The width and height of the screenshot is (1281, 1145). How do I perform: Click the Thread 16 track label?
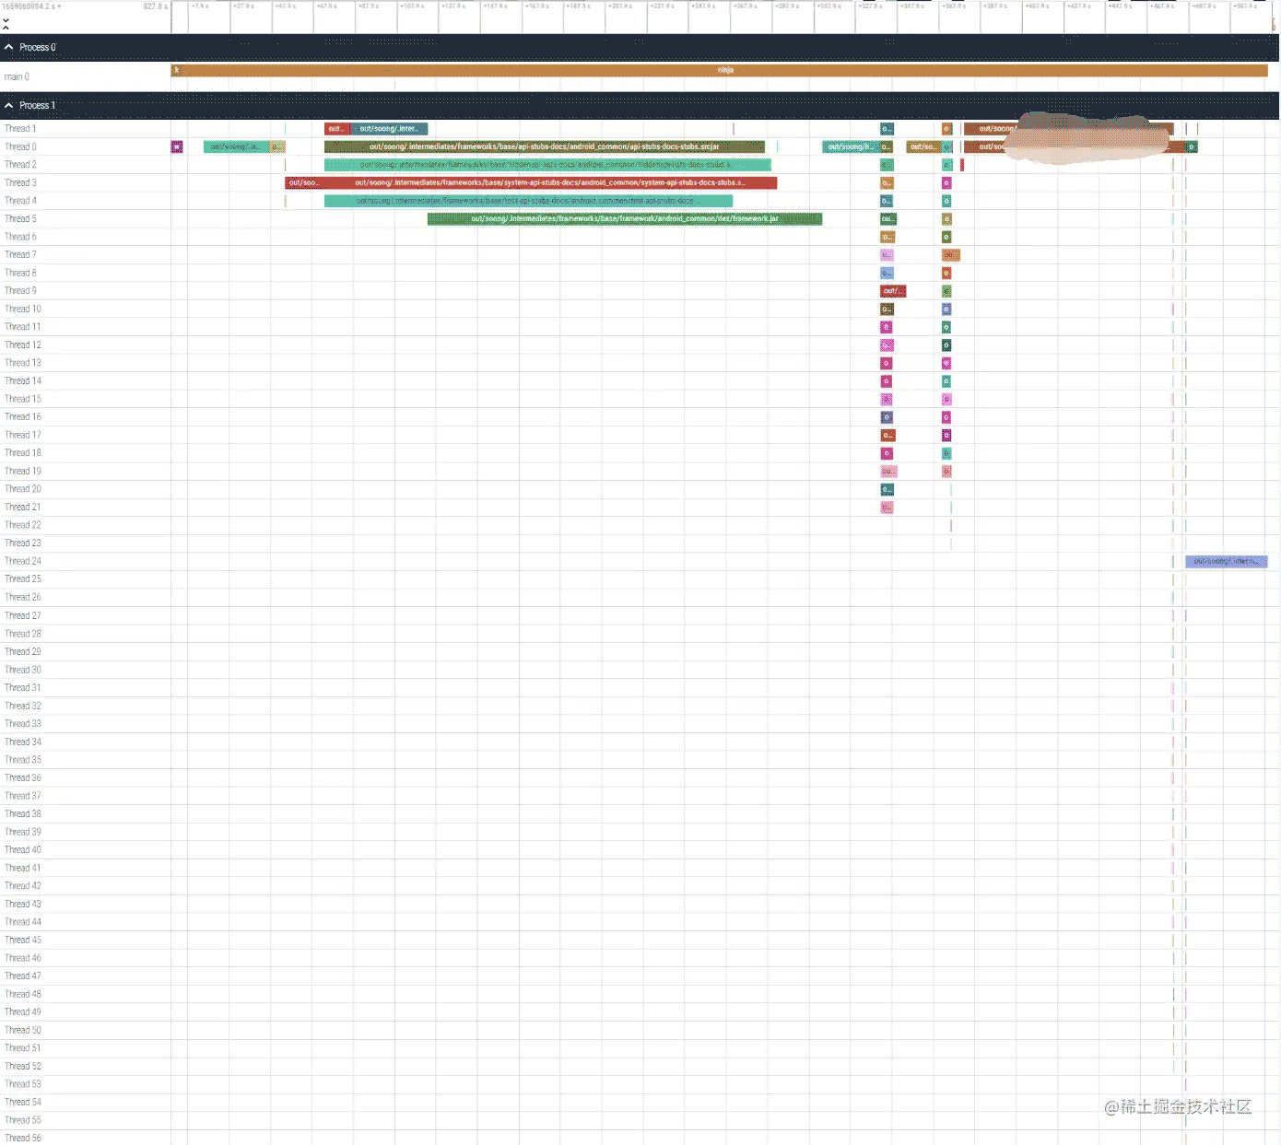(23, 416)
